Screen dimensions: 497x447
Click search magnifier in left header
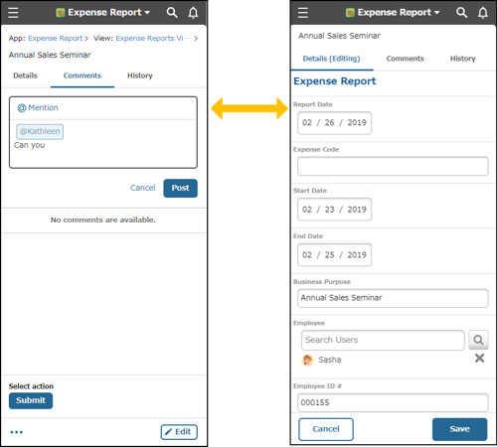click(x=172, y=13)
